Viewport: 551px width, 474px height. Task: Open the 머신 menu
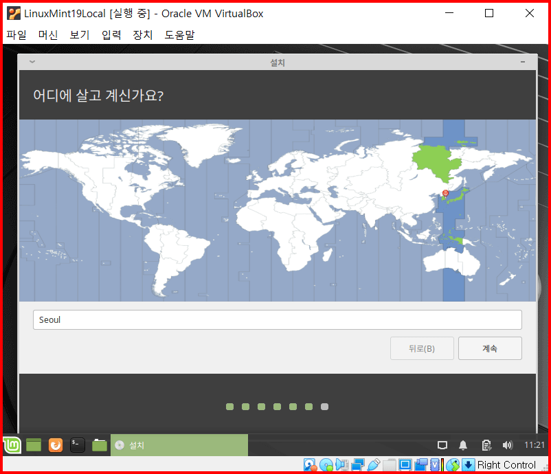(48, 35)
